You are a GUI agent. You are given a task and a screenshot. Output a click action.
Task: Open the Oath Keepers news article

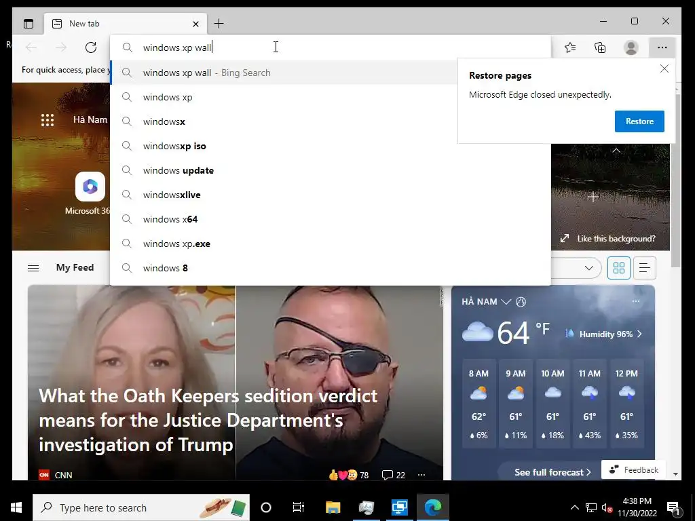click(x=208, y=420)
